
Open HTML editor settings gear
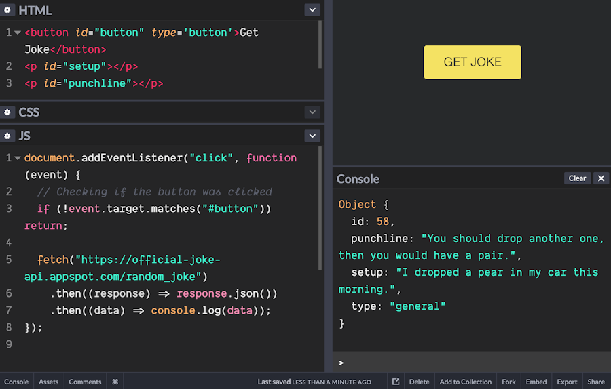8,10
